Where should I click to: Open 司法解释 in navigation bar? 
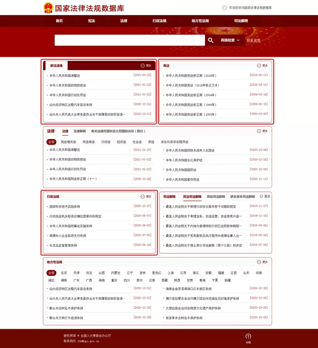tap(241, 21)
